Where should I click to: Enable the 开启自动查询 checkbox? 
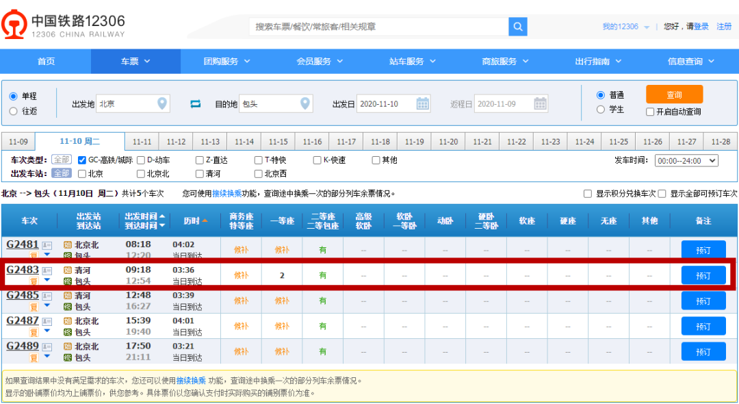(x=650, y=112)
